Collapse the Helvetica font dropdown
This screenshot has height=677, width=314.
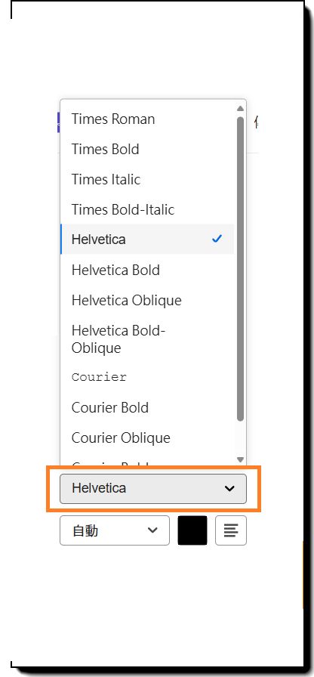tap(153, 489)
